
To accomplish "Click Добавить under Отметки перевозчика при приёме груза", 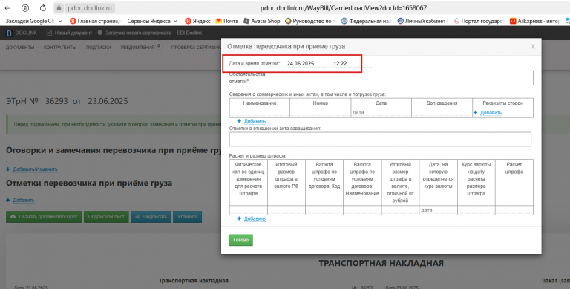I will [24, 200].
